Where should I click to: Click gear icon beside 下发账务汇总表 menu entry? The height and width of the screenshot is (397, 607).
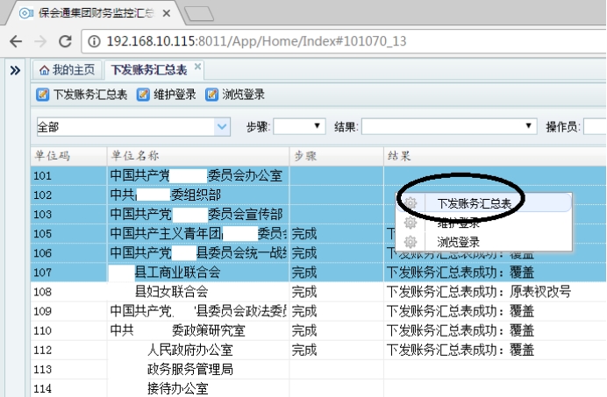(x=411, y=202)
